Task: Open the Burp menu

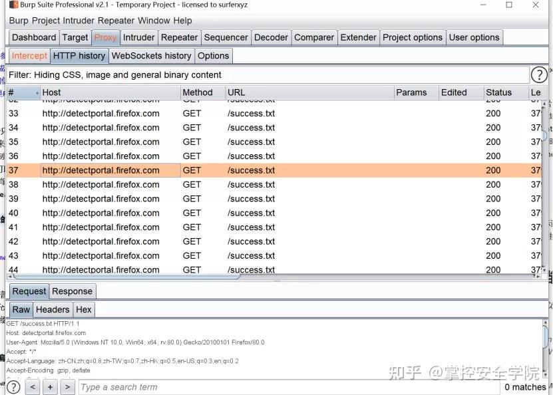Action: pyautogui.click(x=19, y=21)
